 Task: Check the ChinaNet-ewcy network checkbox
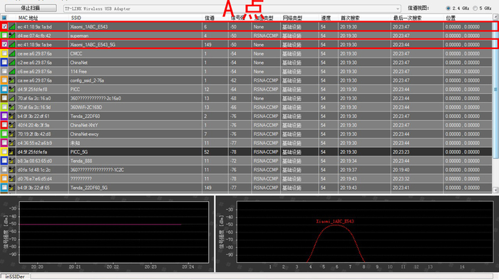[4, 134]
